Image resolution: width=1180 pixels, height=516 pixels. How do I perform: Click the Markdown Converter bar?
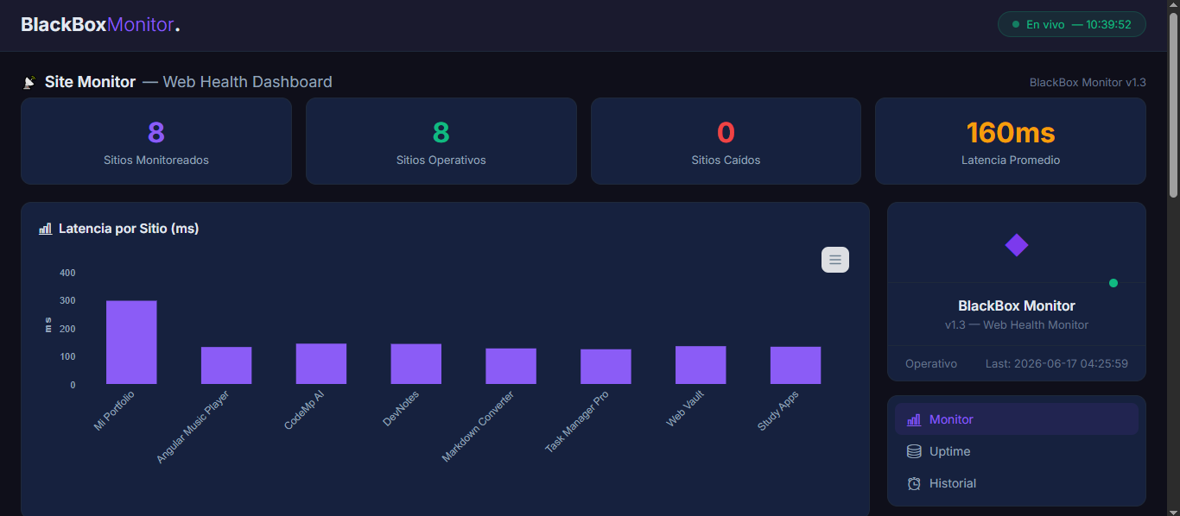click(511, 366)
